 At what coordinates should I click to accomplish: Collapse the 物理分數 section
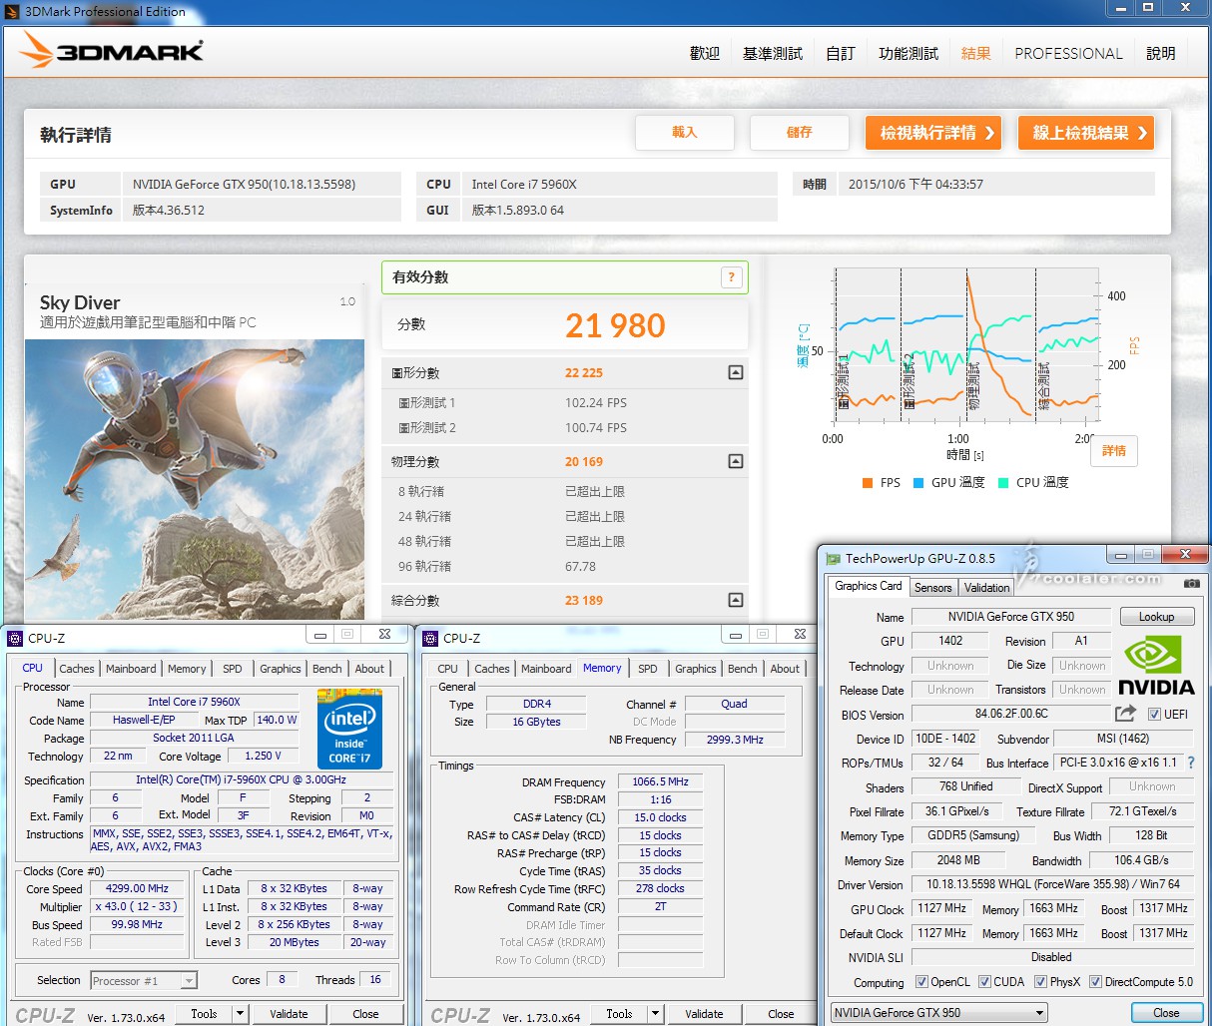(736, 461)
